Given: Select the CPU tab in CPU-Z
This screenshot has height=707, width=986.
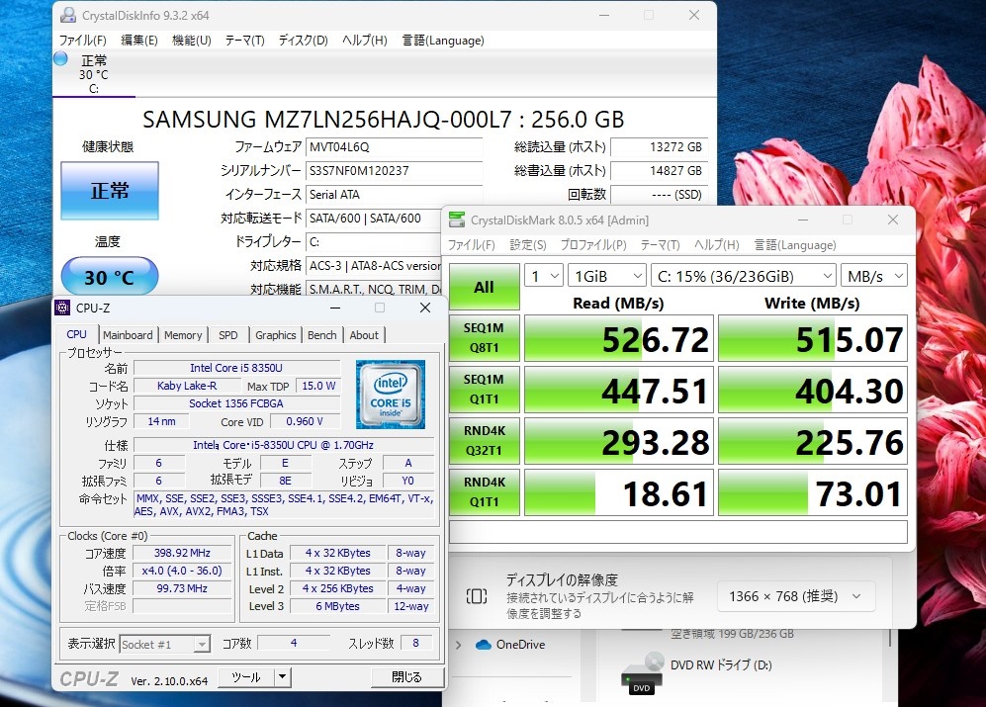Looking at the screenshot, I should [x=77, y=334].
